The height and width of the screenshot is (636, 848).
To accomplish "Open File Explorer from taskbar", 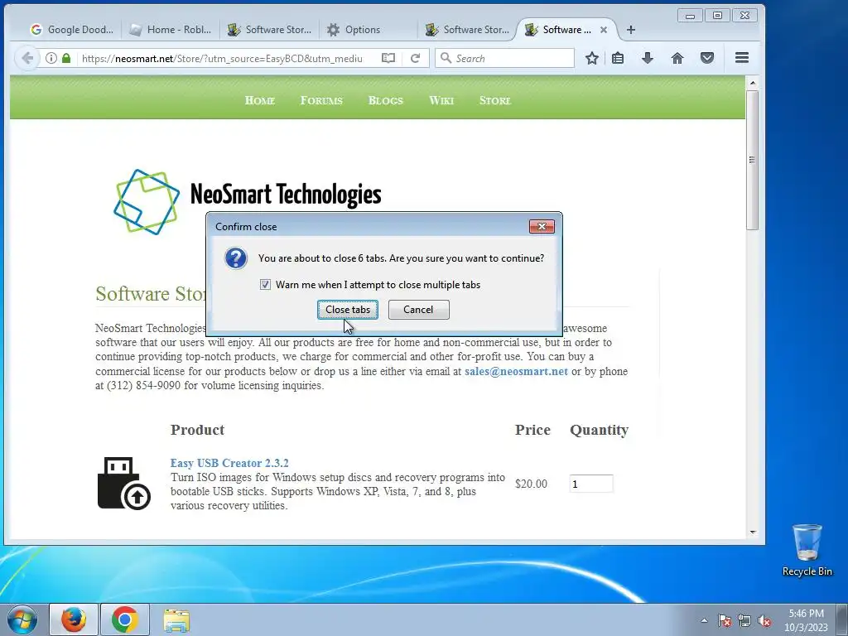I will click(176, 619).
